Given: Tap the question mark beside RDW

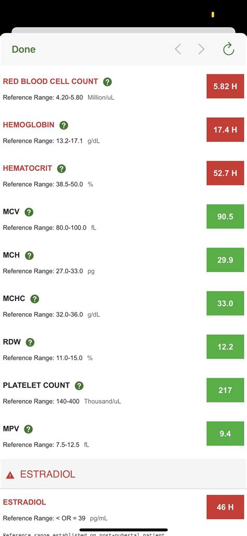Looking at the screenshot, I should tap(30, 342).
